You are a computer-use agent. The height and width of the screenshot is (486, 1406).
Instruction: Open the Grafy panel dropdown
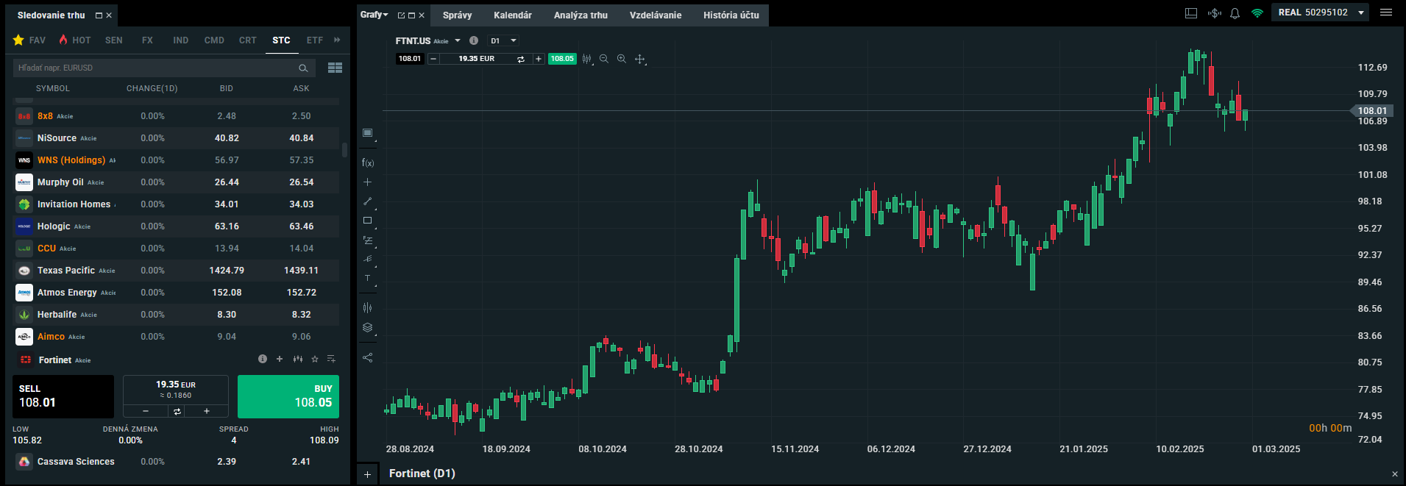[x=374, y=15]
